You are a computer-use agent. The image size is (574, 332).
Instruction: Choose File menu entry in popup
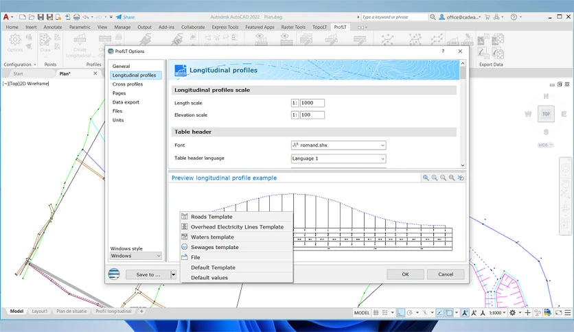pos(236,257)
